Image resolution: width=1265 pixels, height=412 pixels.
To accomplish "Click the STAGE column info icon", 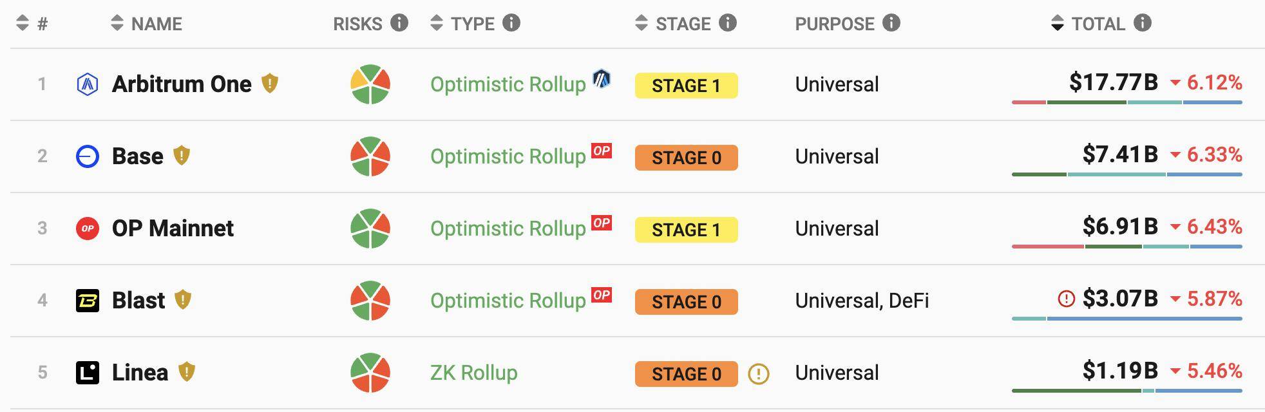I will 728,23.
